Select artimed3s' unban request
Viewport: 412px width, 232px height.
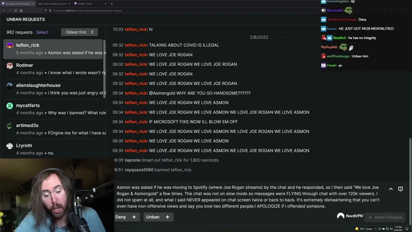[53, 129]
